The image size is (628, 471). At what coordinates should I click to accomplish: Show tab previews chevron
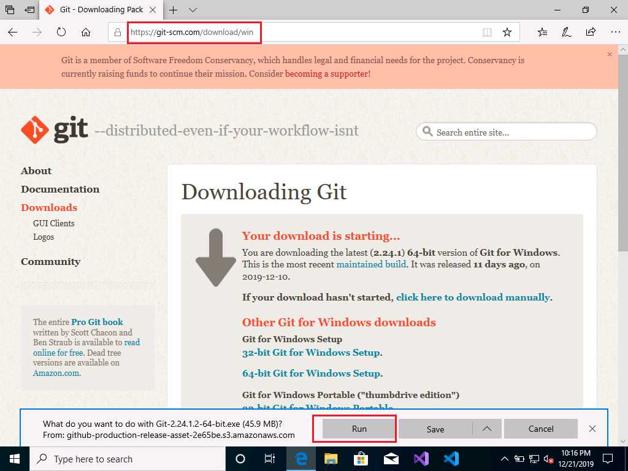[x=193, y=10]
